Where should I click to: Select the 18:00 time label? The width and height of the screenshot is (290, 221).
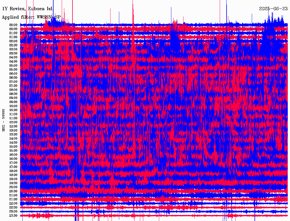point(13,171)
